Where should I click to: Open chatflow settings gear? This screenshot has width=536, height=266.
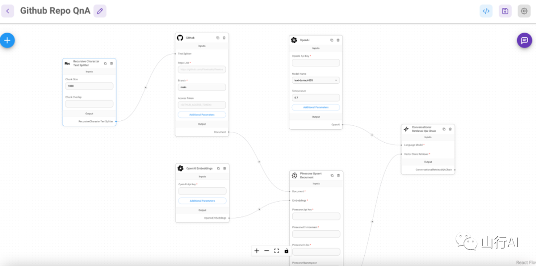point(524,11)
